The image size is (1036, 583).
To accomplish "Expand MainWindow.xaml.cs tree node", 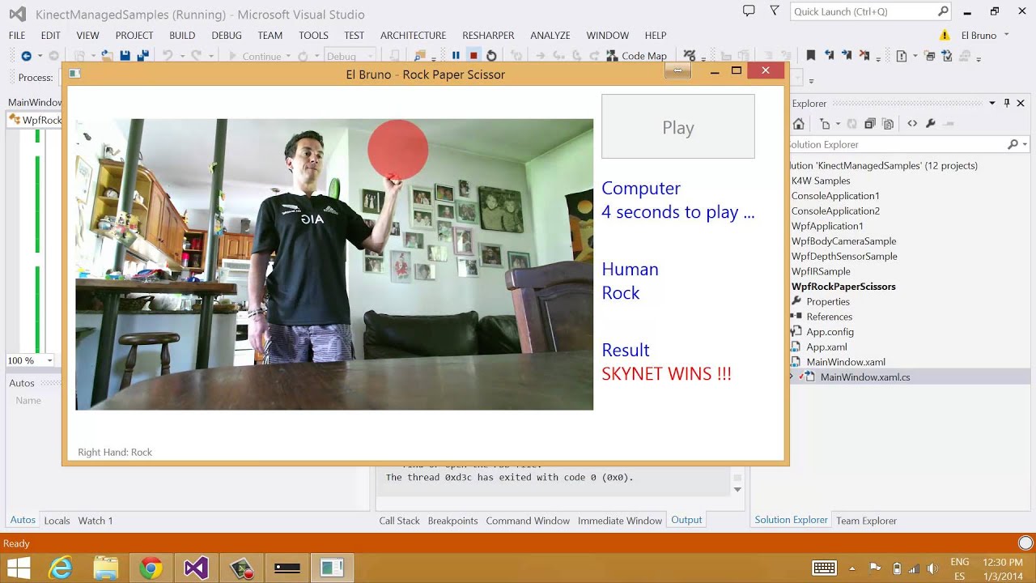I will pyautogui.click(x=793, y=377).
